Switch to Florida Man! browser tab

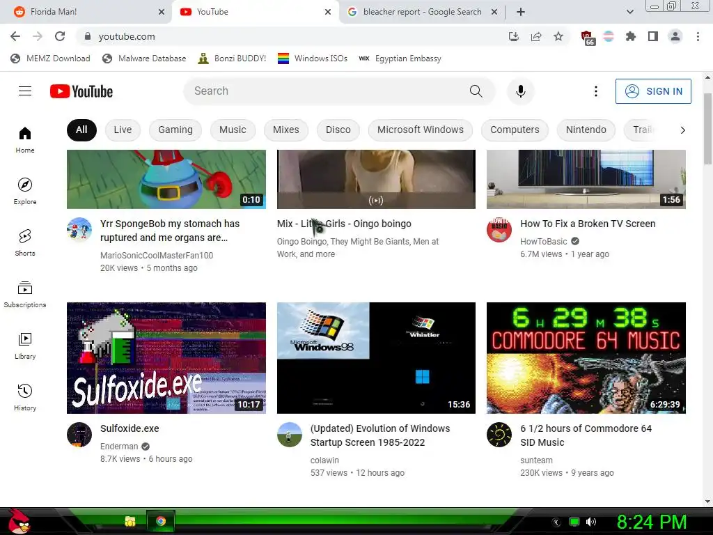pos(86,12)
